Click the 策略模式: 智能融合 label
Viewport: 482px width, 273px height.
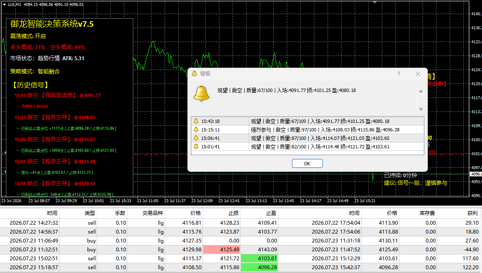[x=35, y=71]
